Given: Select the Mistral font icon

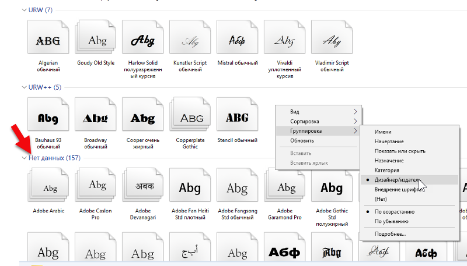Looking at the screenshot, I should click(238, 37).
